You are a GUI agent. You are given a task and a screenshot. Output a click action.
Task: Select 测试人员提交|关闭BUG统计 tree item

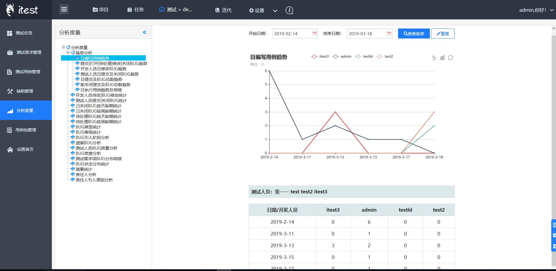101,101
